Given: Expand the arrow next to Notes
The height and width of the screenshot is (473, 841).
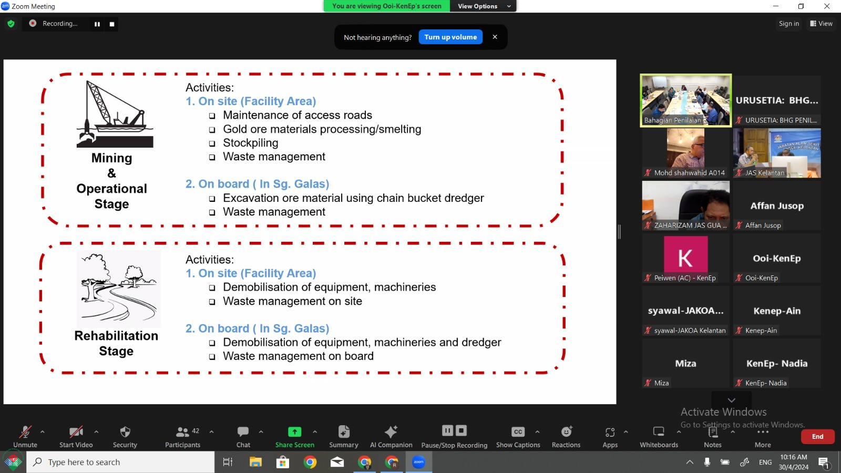Looking at the screenshot, I should tap(733, 432).
